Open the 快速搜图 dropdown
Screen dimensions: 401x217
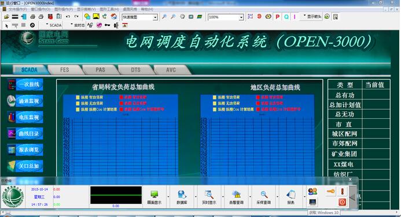click(155, 17)
